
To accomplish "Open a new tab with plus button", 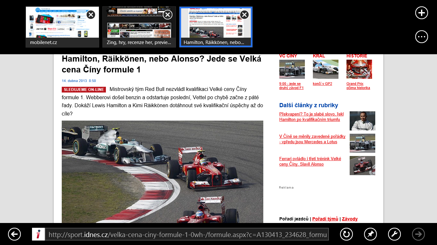I will 421,13.
